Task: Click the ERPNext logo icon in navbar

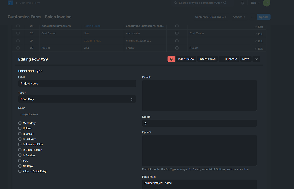Action: (x=10, y=3)
